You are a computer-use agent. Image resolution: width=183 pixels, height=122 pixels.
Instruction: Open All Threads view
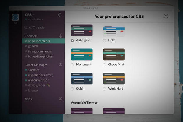(35, 27)
